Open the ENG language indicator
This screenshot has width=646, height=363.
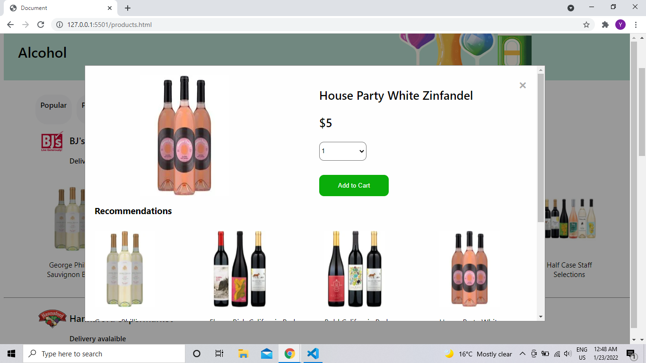pyautogui.click(x=583, y=353)
